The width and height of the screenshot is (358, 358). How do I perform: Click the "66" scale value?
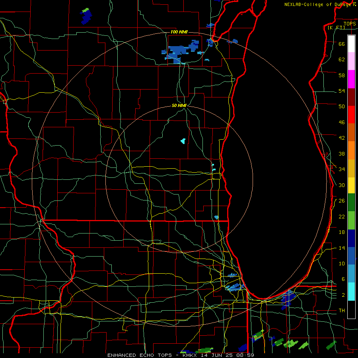click(342, 44)
